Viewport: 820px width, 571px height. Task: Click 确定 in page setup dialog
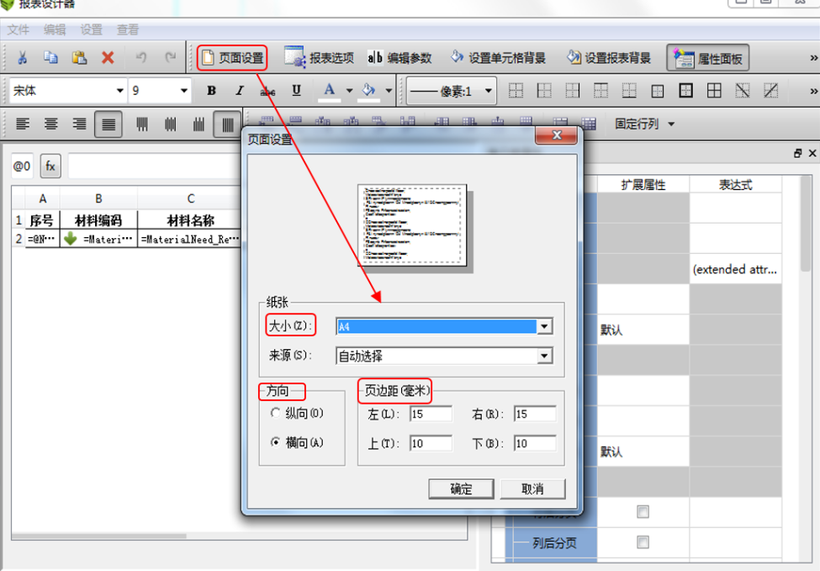[461, 489]
